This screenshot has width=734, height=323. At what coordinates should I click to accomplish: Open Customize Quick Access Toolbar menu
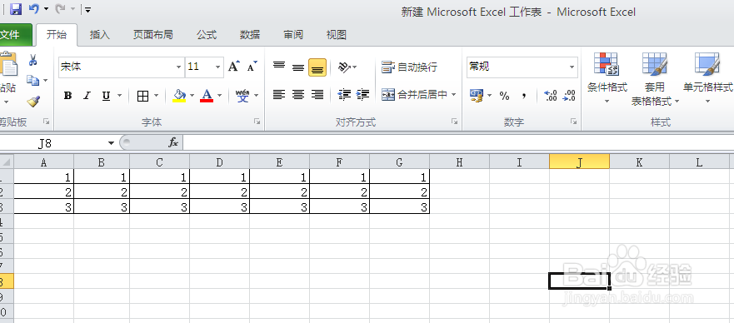coord(87,9)
